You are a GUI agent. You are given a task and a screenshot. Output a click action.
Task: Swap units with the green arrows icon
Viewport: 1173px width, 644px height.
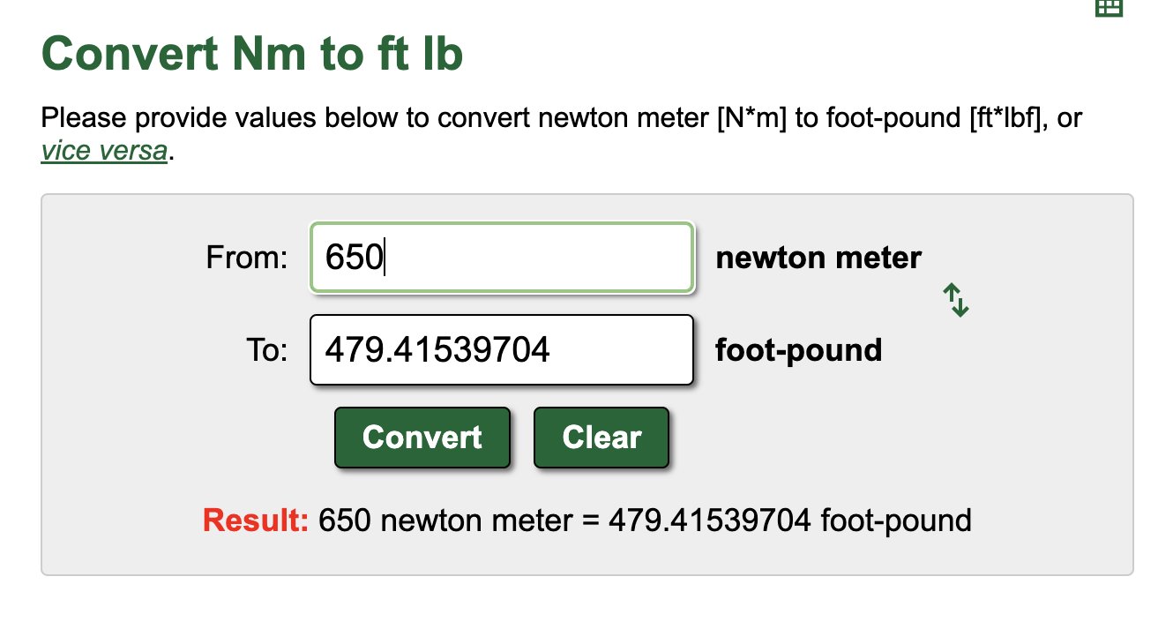point(956,300)
